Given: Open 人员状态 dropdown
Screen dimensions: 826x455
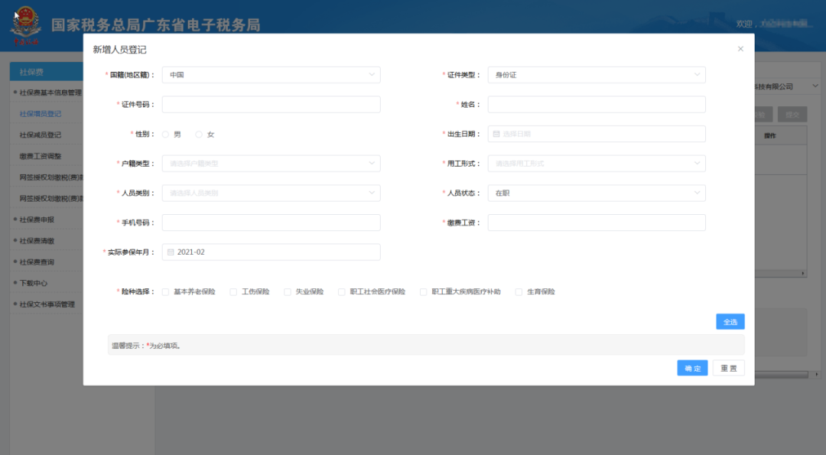Looking at the screenshot, I should tap(597, 193).
